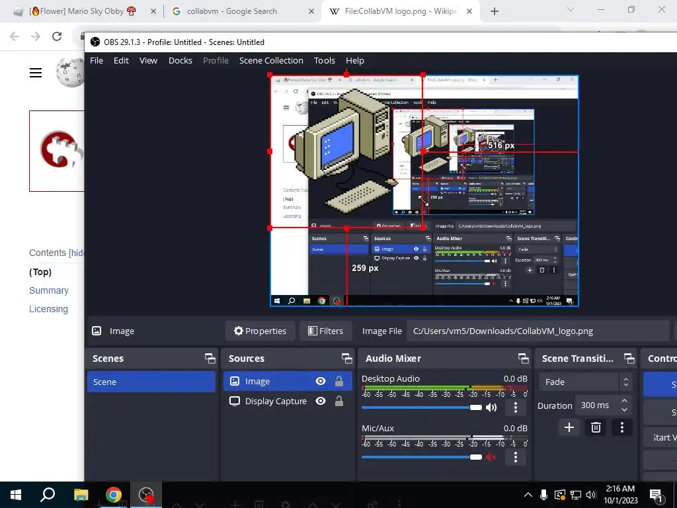Open the Scene Collection menu
Image resolution: width=677 pixels, height=508 pixels.
click(271, 60)
